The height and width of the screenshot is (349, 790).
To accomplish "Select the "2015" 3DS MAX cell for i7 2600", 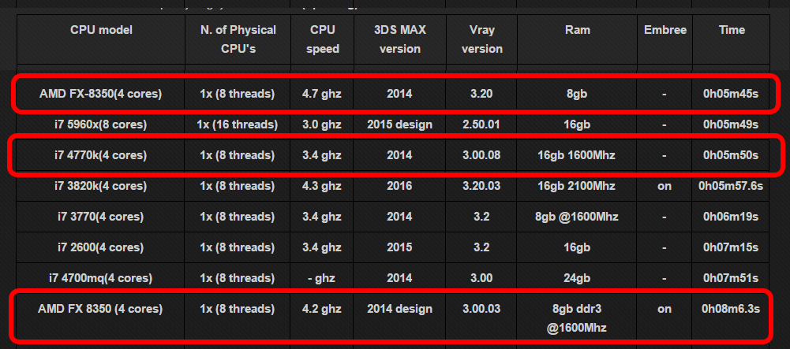I will (399, 248).
